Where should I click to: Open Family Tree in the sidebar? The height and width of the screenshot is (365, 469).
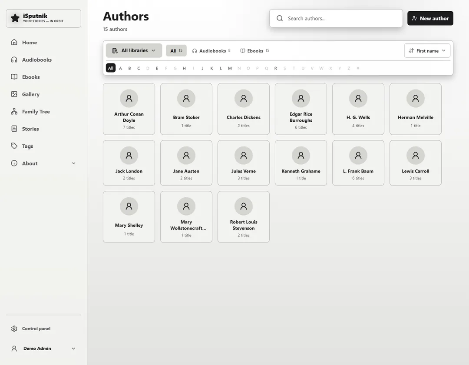point(43,112)
